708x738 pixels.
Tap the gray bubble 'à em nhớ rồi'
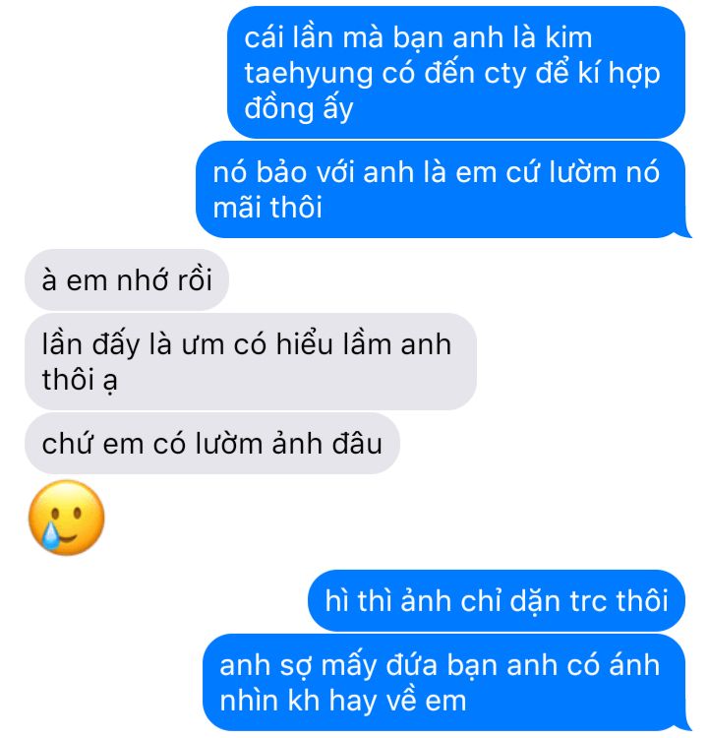pos(127,279)
